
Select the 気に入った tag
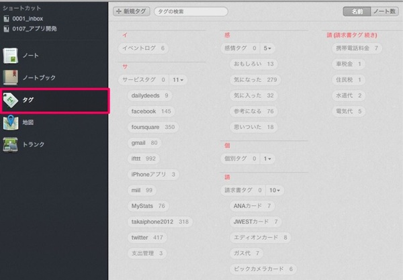pyautogui.click(x=254, y=95)
